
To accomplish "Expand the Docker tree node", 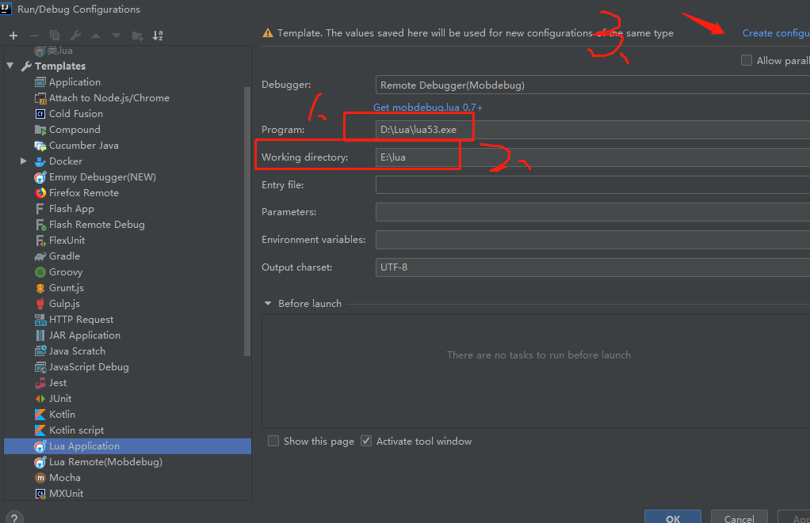I will click(23, 161).
